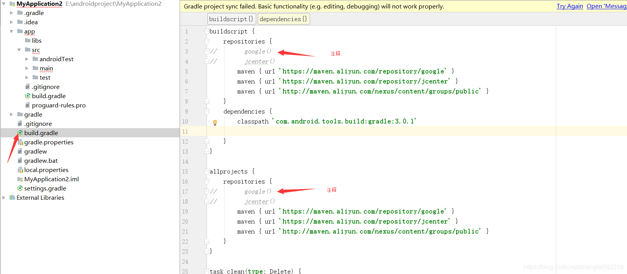Expand the .idea folder
627x274 pixels.
tap(12, 22)
